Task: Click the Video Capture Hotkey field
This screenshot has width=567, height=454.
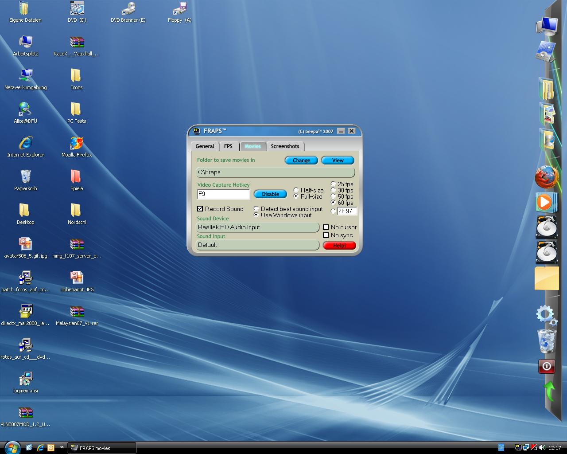Action: pos(223,194)
